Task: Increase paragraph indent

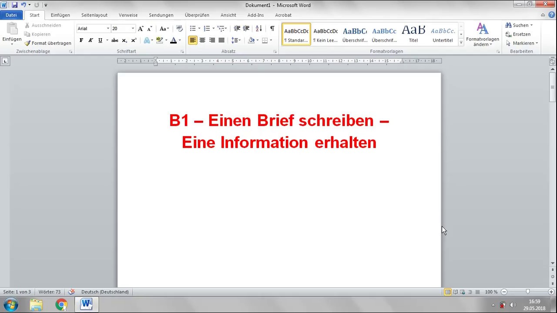Action: (x=246, y=28)
